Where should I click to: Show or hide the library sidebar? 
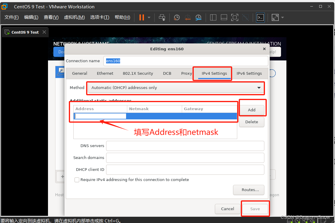213,18
